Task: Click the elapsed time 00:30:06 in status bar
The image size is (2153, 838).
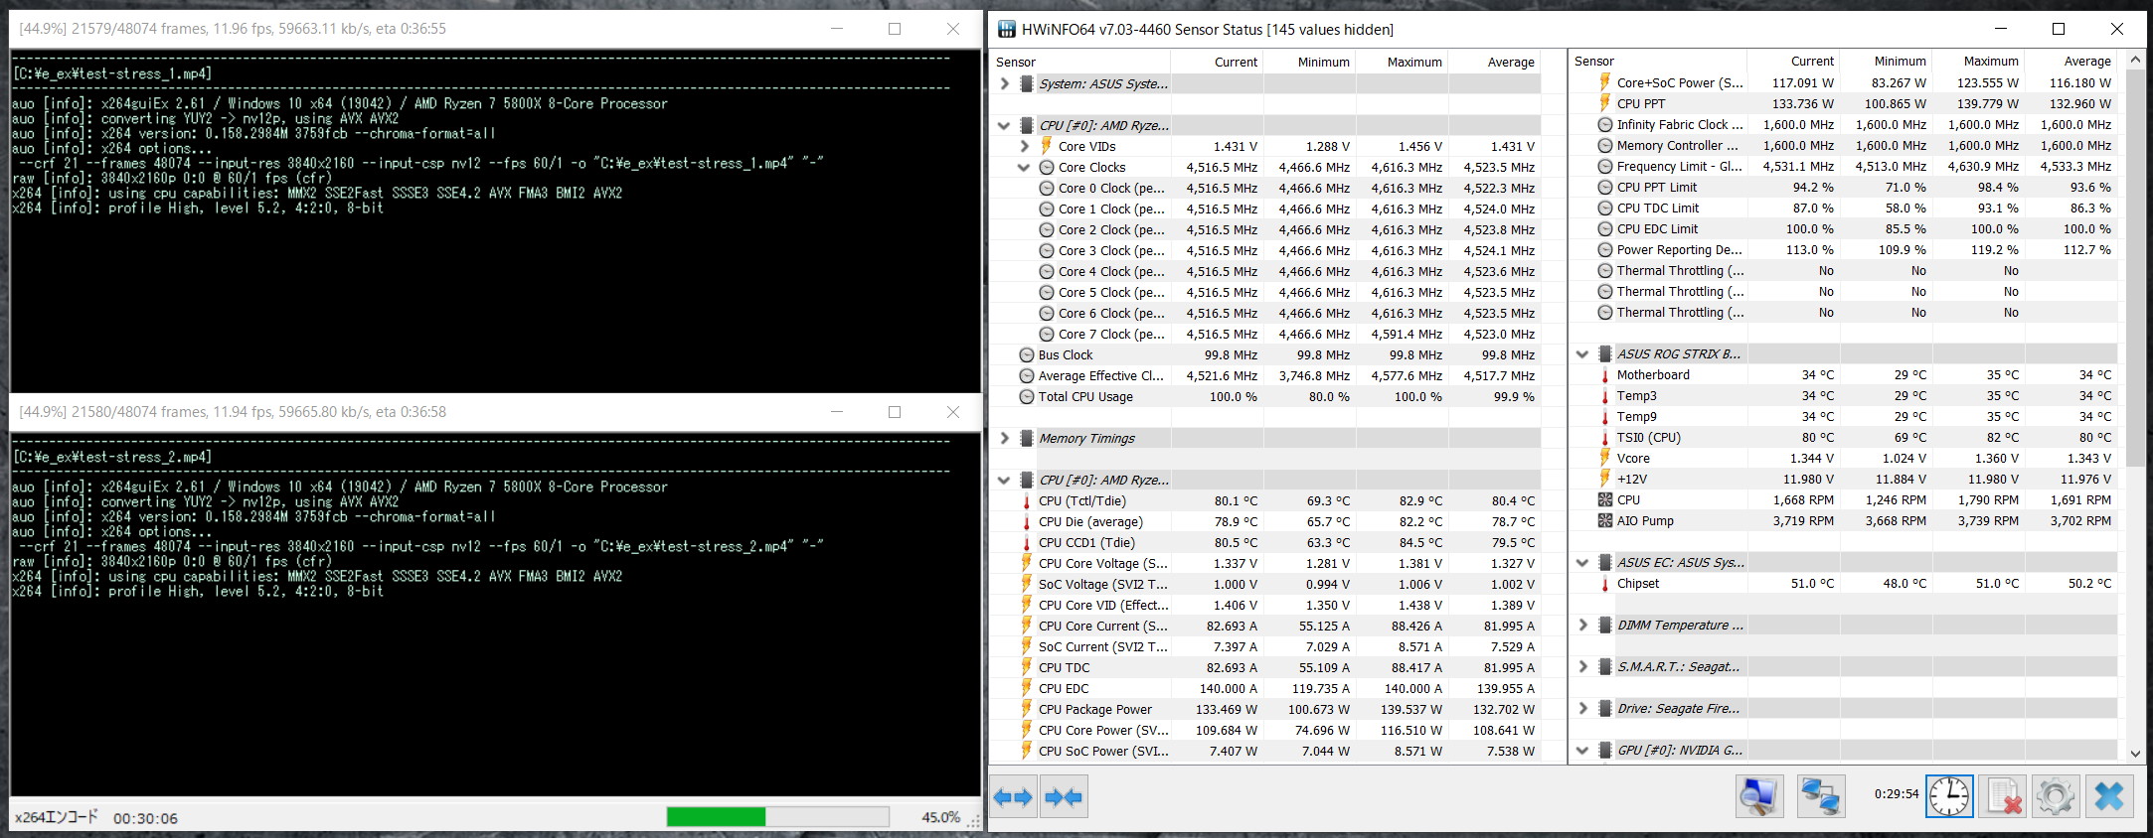Action: (145, 818)
